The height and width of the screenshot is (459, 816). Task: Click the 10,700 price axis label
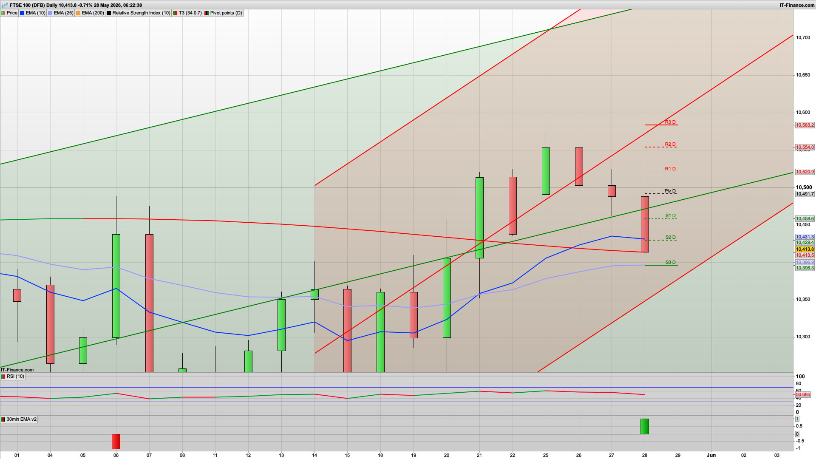pyautogui.click(x=803, y=38)
